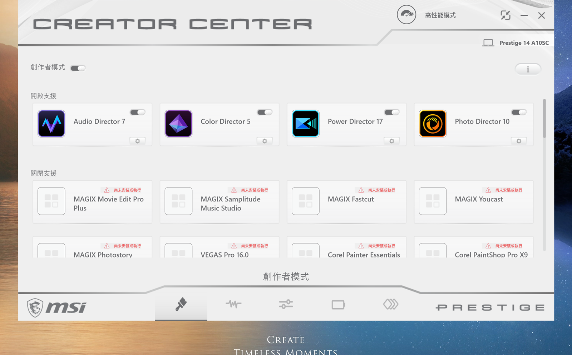This screenshot has height=355, width=572.
Task: Toggle the Photo Director 10 support switch
Action: (519, 112)
